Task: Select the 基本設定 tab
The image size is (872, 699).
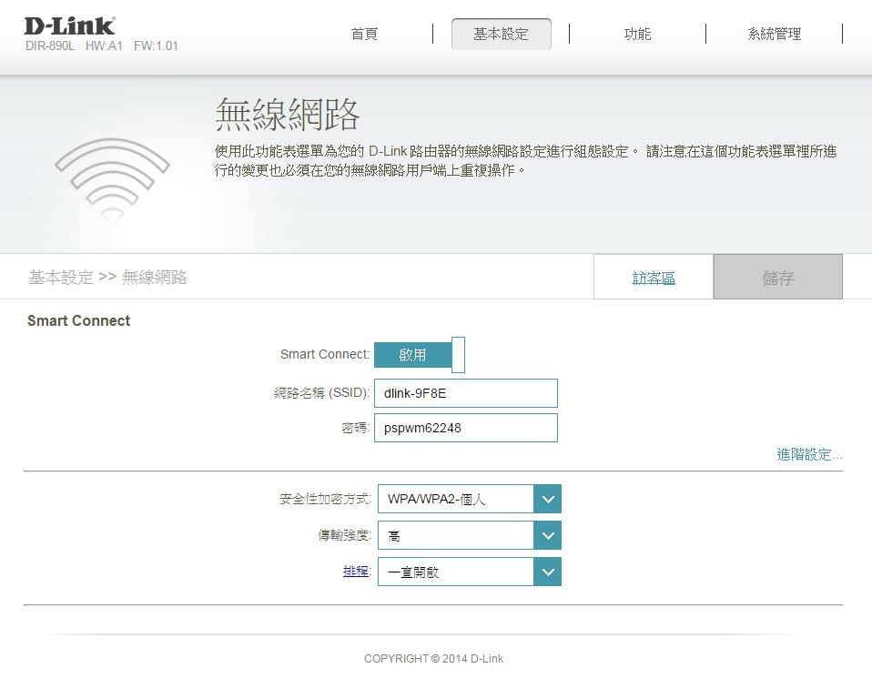Action: [x=501, y=35]
